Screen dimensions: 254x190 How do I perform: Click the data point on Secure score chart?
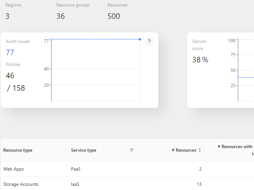[238, 77]
